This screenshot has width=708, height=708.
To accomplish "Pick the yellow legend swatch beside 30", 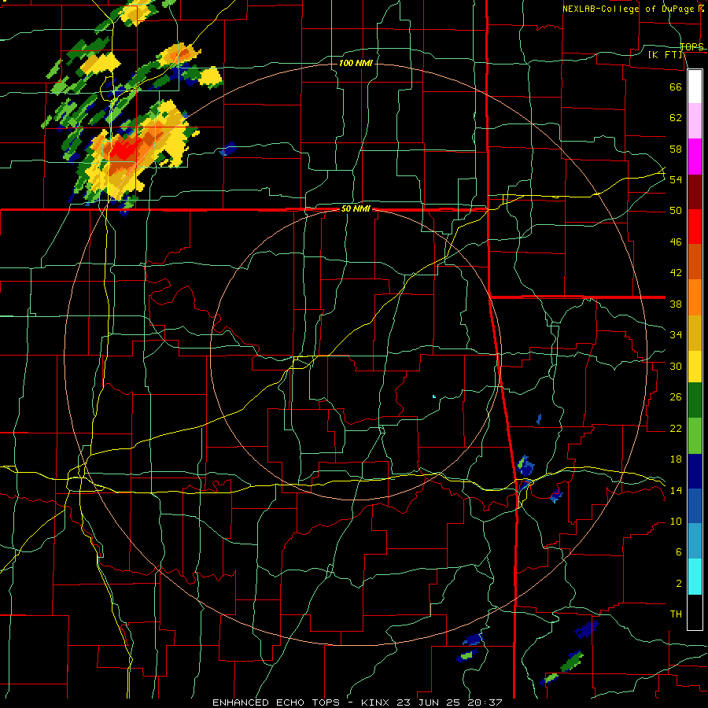I will 695,366.
